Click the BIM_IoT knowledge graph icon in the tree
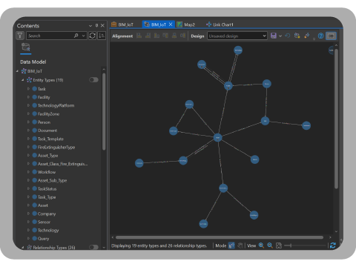 click(x=24, y=71)
